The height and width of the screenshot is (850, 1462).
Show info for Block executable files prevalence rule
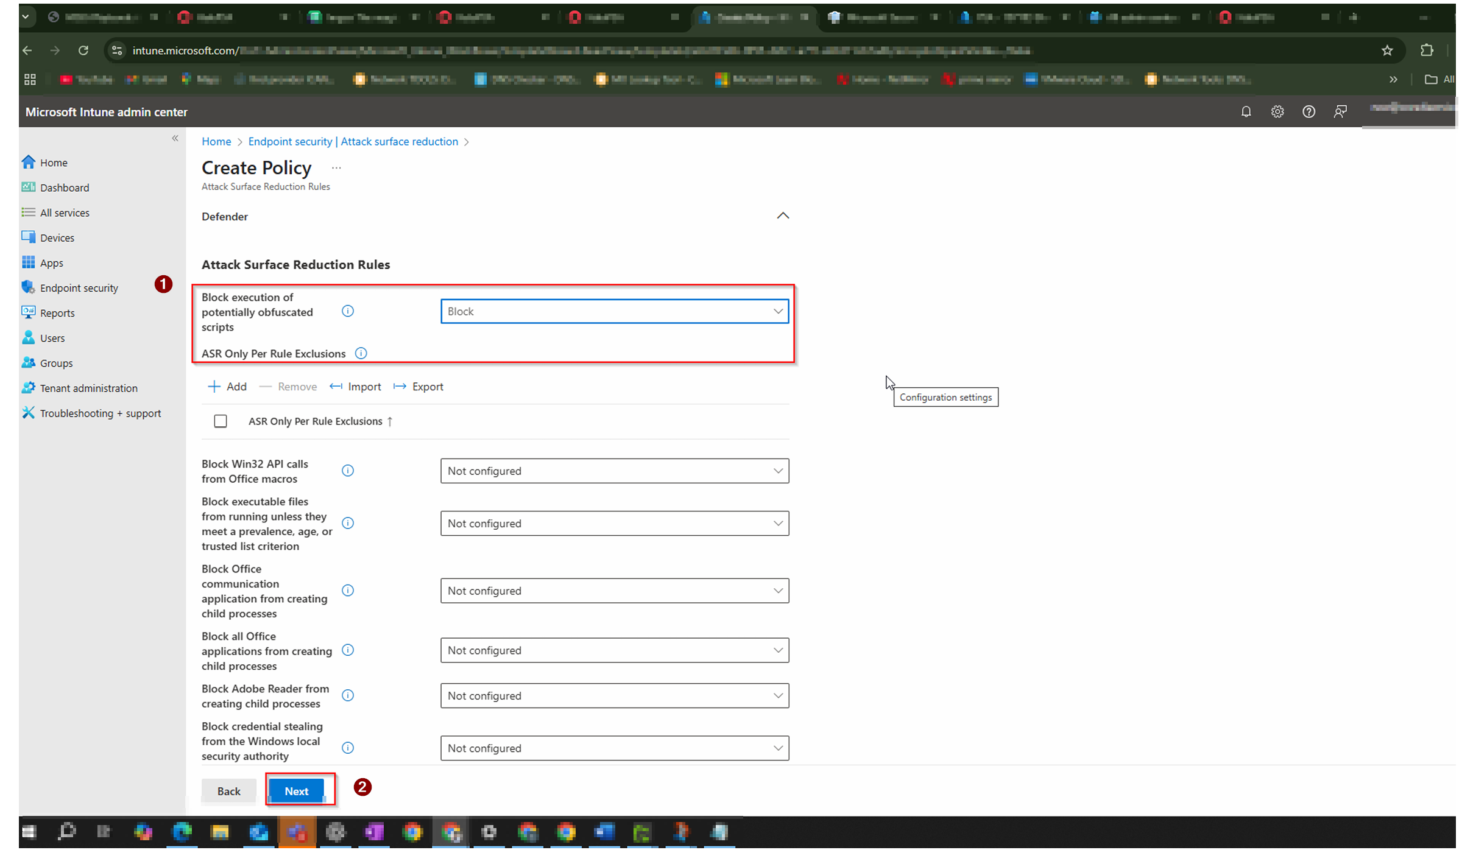(348, 523)
